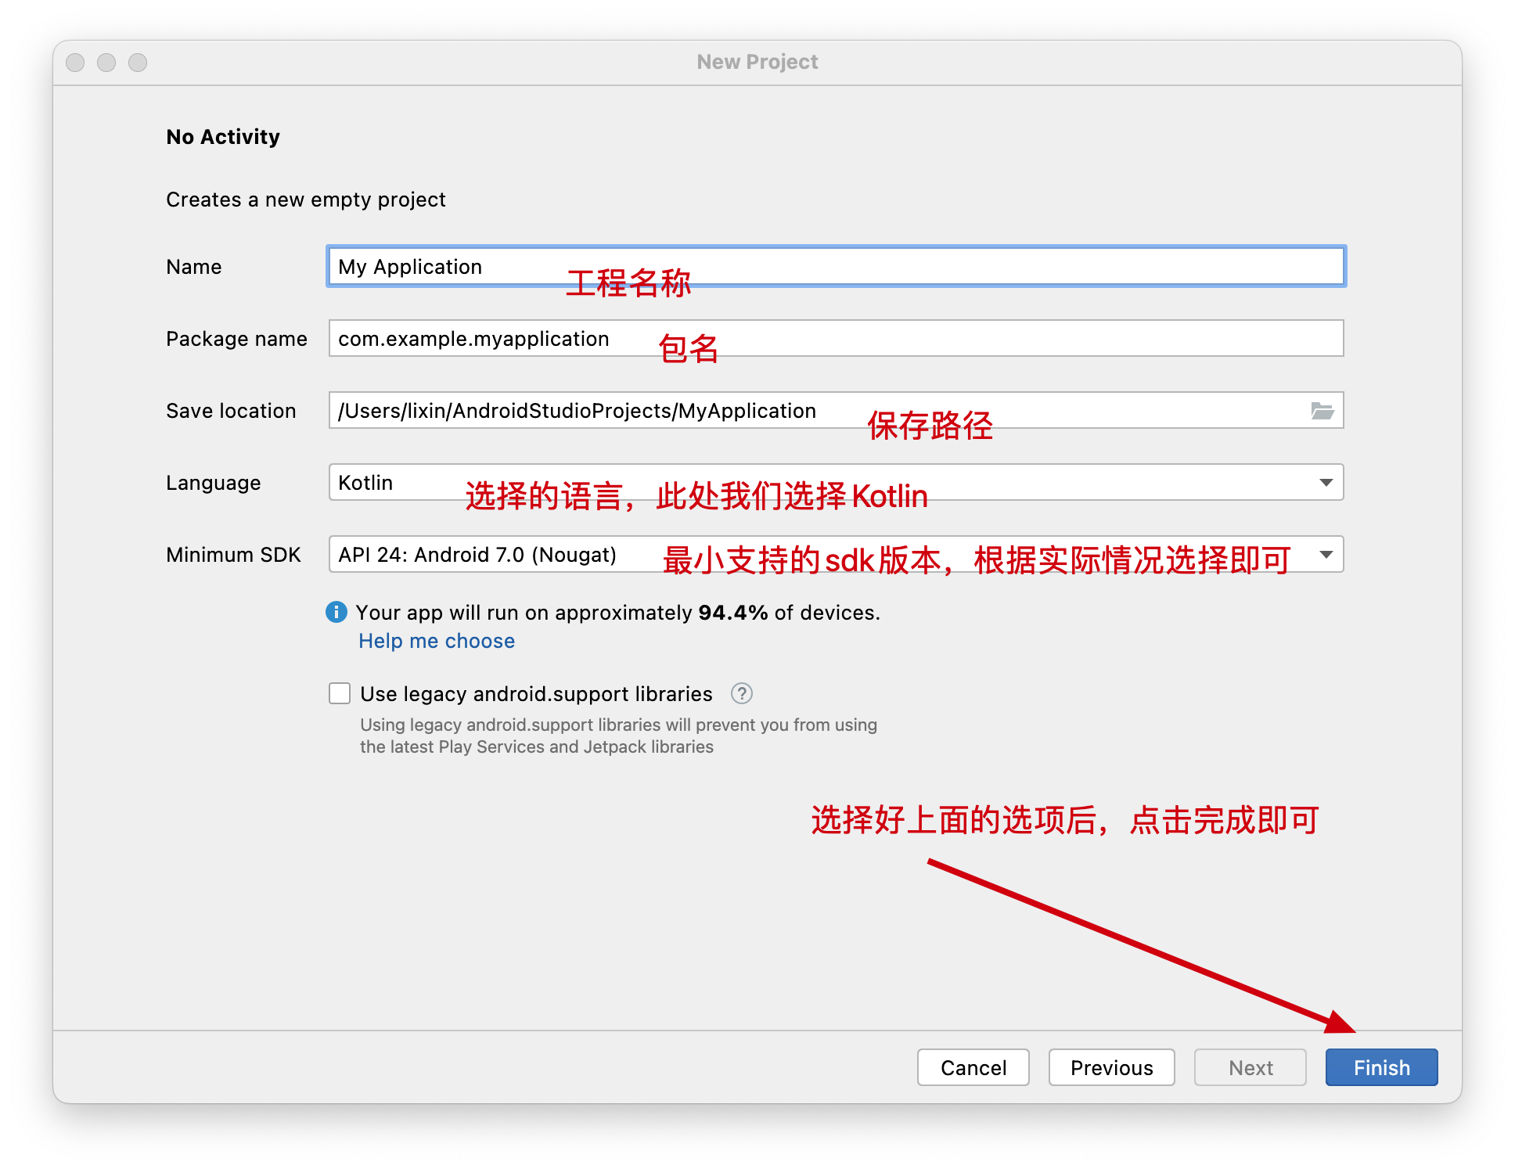
Task: Click the disabled Next button
Action: tap(1250, 1067)
